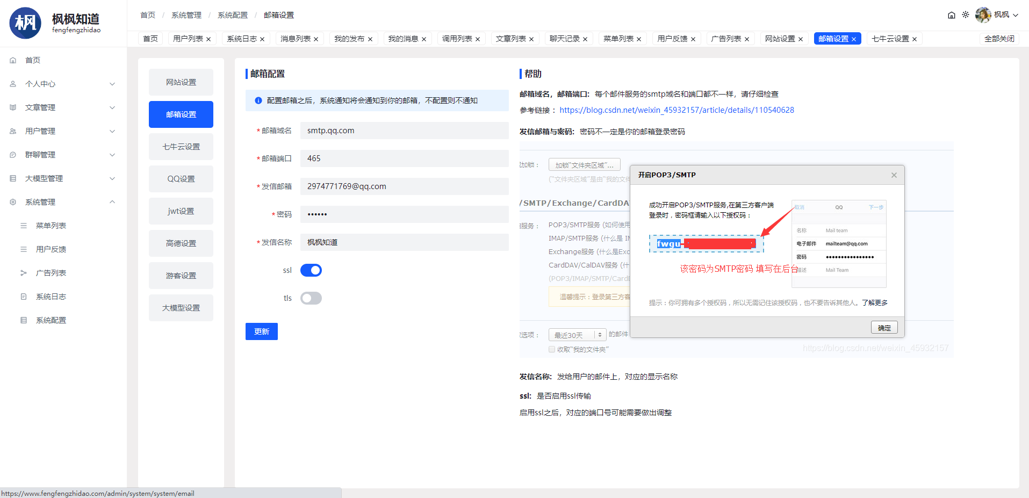Select 七牛云设置 in the settings list
Screen dimensions: 1029x498
tap(181, 147)
